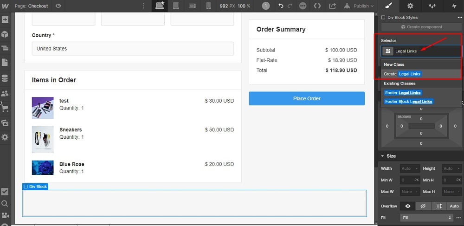Click the test product thumbnail
Viewport: 464px width, 226px height.
pos(43,108)
